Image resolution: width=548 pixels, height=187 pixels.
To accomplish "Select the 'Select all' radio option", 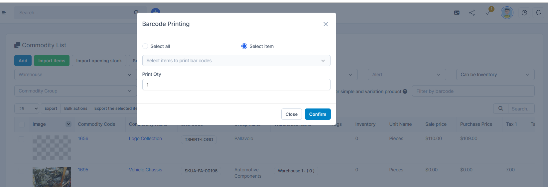I will [x=145, y=46].
